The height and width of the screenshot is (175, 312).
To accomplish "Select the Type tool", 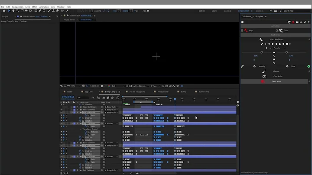I will tap(44, 11).
